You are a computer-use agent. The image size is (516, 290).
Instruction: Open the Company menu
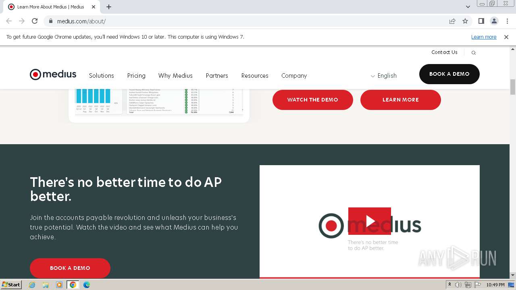tap(294, 76)
